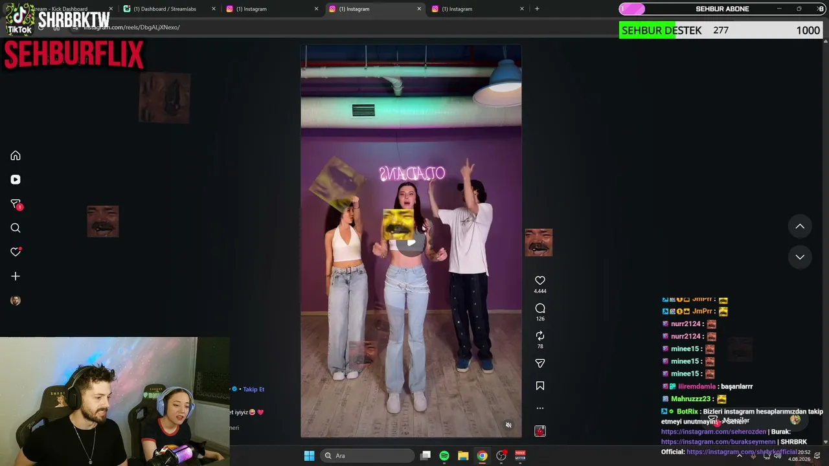Save the reel with the bookmark icon
The image size is (829, 466).
(540, 386)
